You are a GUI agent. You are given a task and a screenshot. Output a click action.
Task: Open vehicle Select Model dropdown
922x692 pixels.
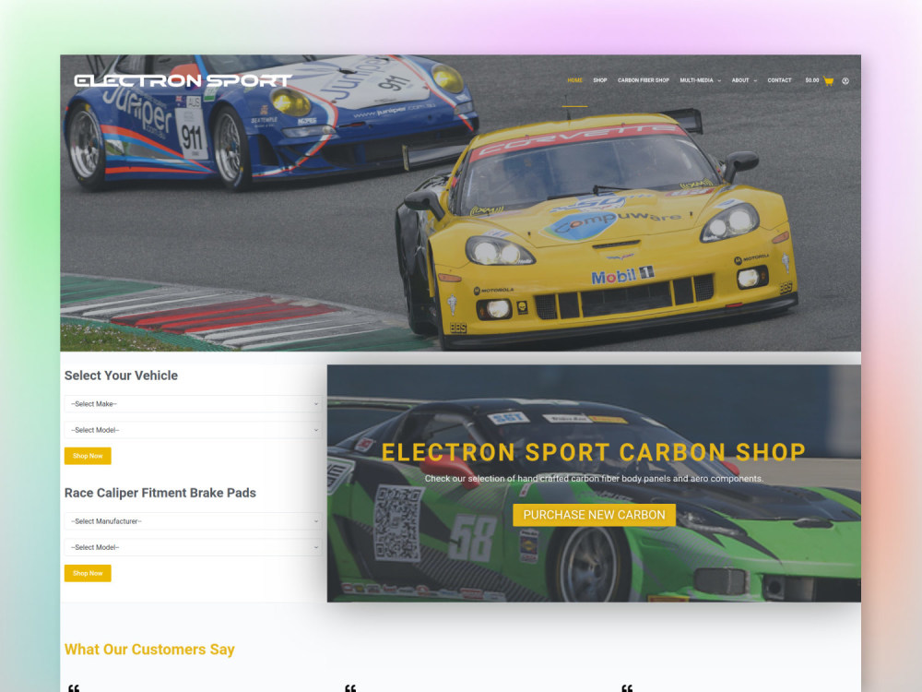tap(194, 430)
